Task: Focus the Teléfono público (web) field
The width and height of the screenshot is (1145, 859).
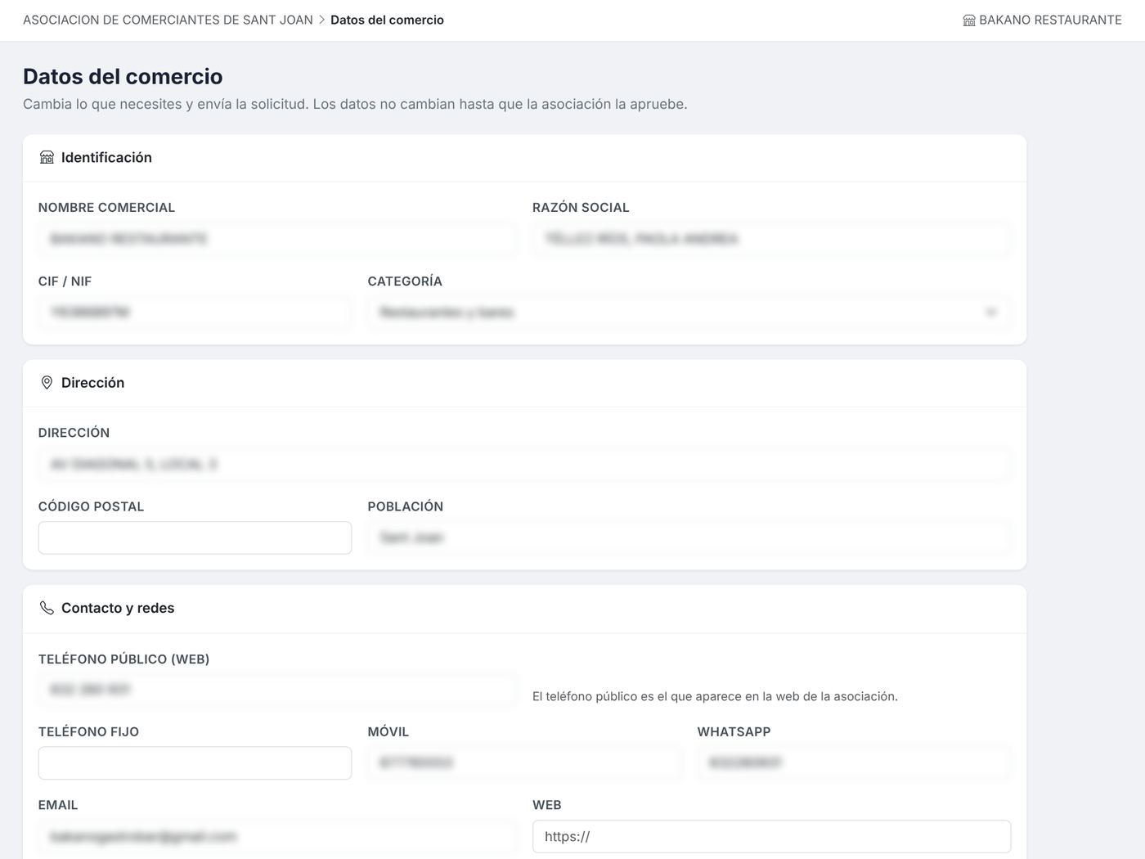Action: point(277,690)
